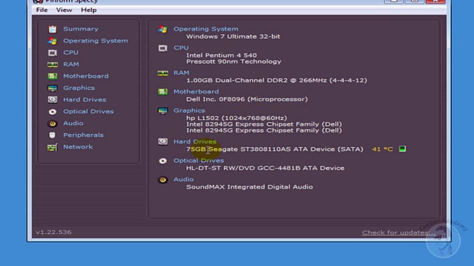
Task: Select the Hard Drives icon in sidebar
Action: 53,100
